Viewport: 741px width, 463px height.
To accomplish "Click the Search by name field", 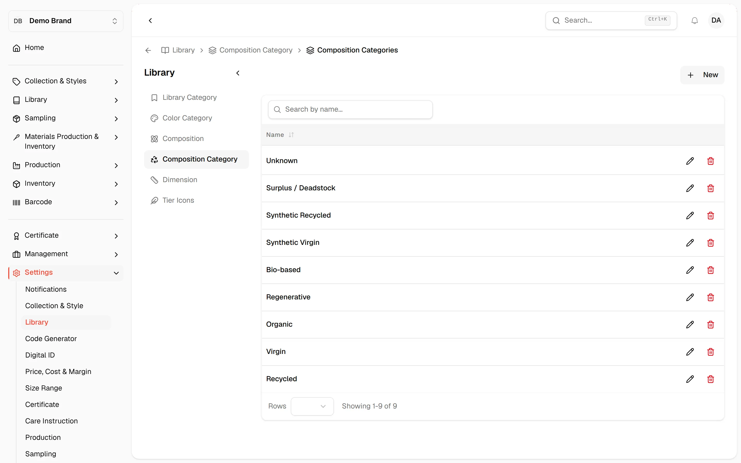I will point(350,110).
